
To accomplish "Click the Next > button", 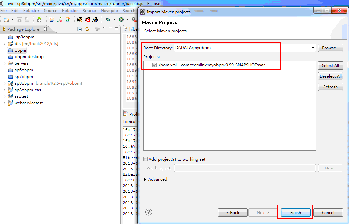I will point(263,212).
